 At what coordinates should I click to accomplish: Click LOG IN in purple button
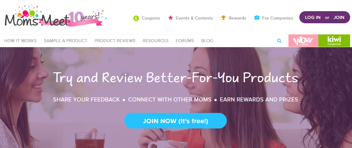coord(313,17)
